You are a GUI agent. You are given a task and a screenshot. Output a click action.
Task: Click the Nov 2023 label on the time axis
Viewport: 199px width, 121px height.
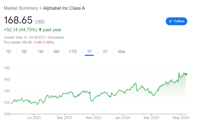click(94, 118)
